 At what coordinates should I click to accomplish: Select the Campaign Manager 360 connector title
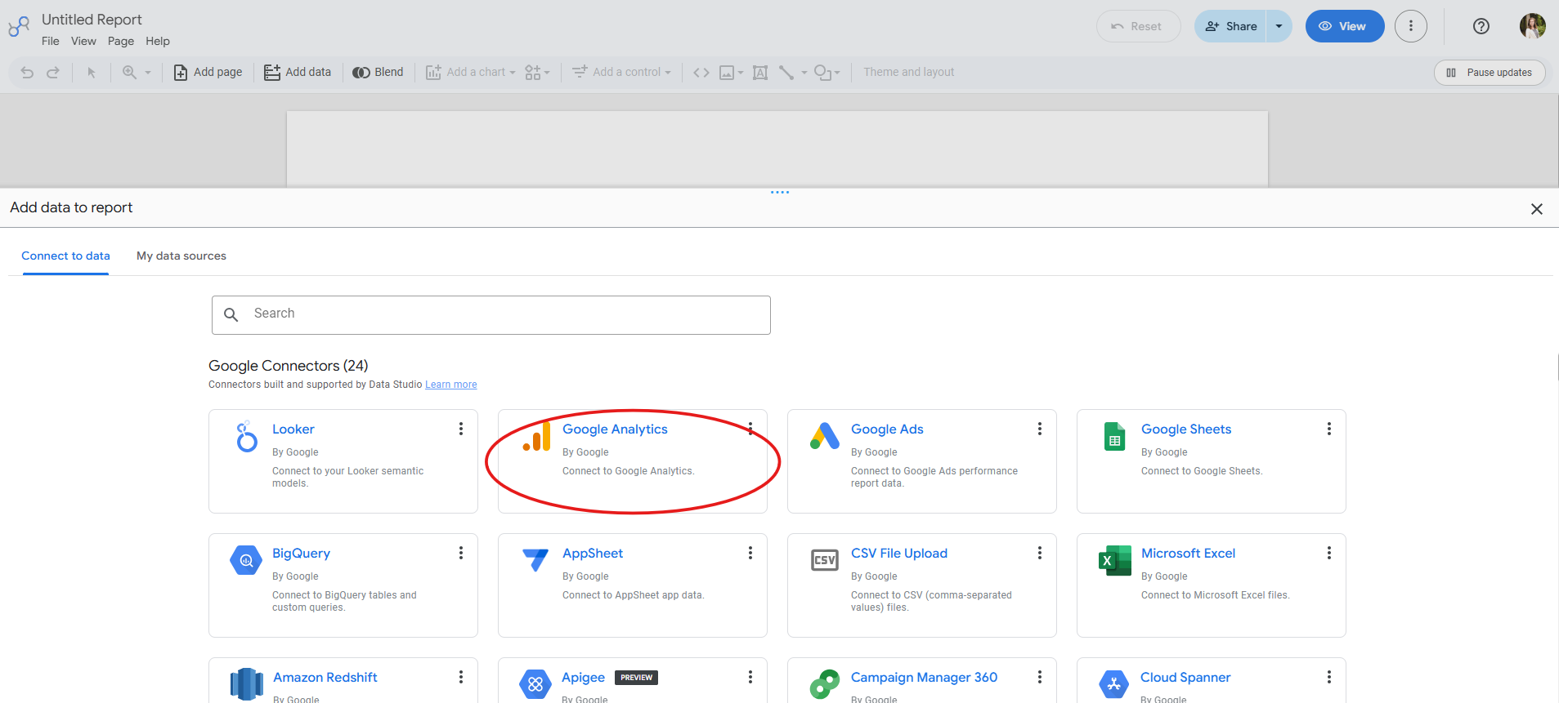(x=924, y=678)
